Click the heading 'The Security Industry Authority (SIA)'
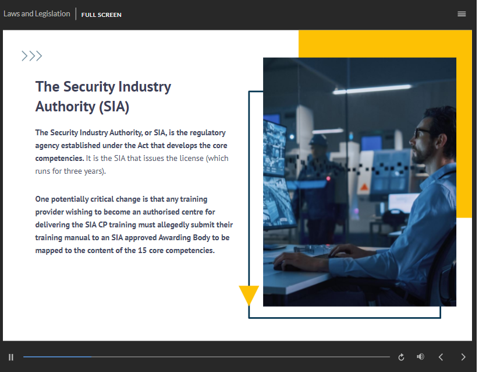 click(x=103, y=97)
